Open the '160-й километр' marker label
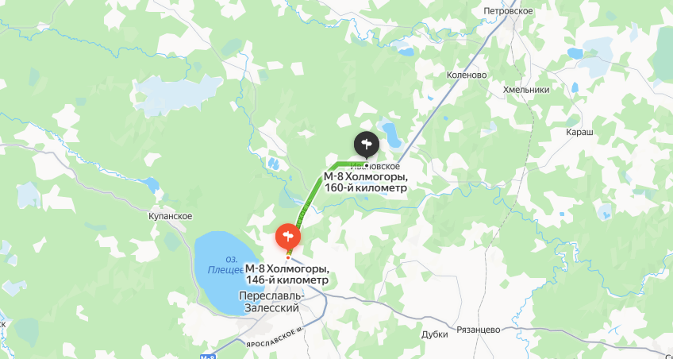 (x=365, y=183)
